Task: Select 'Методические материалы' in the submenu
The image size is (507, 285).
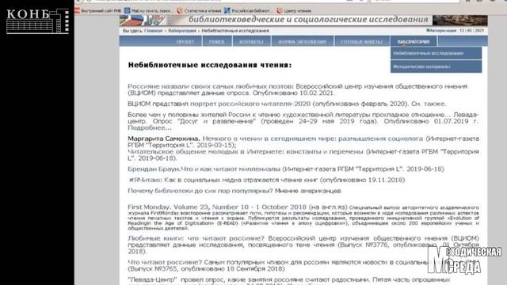Action: click(x=436, y=66)
